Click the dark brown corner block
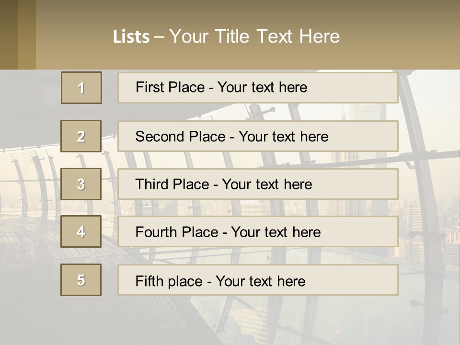Screen dimensions: 460x345 point(9,34)
